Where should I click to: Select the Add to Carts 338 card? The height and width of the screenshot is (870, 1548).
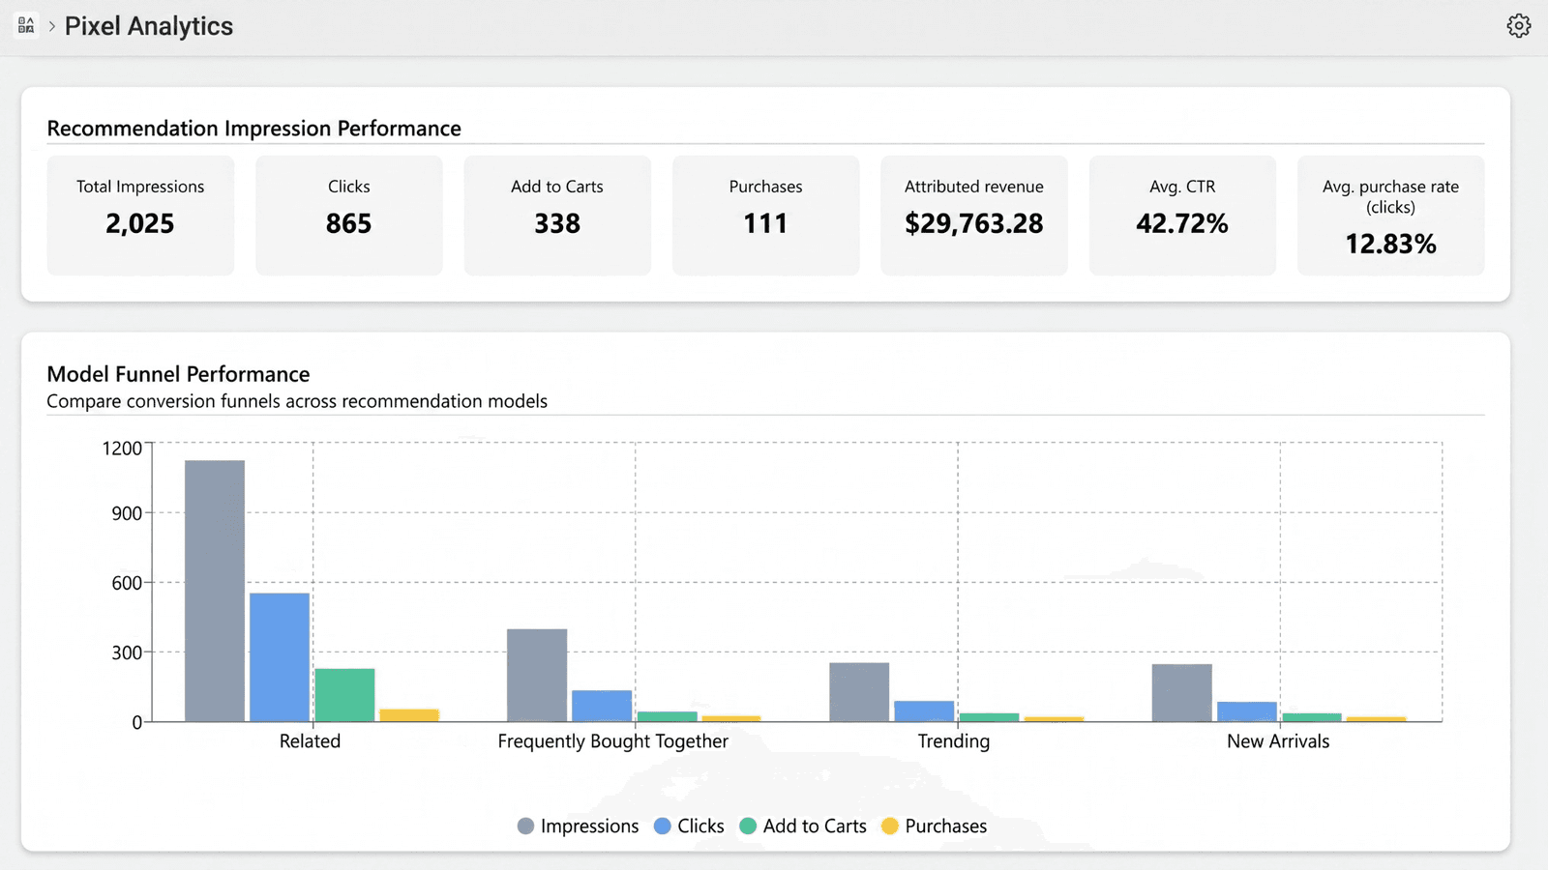coord(557,216)
